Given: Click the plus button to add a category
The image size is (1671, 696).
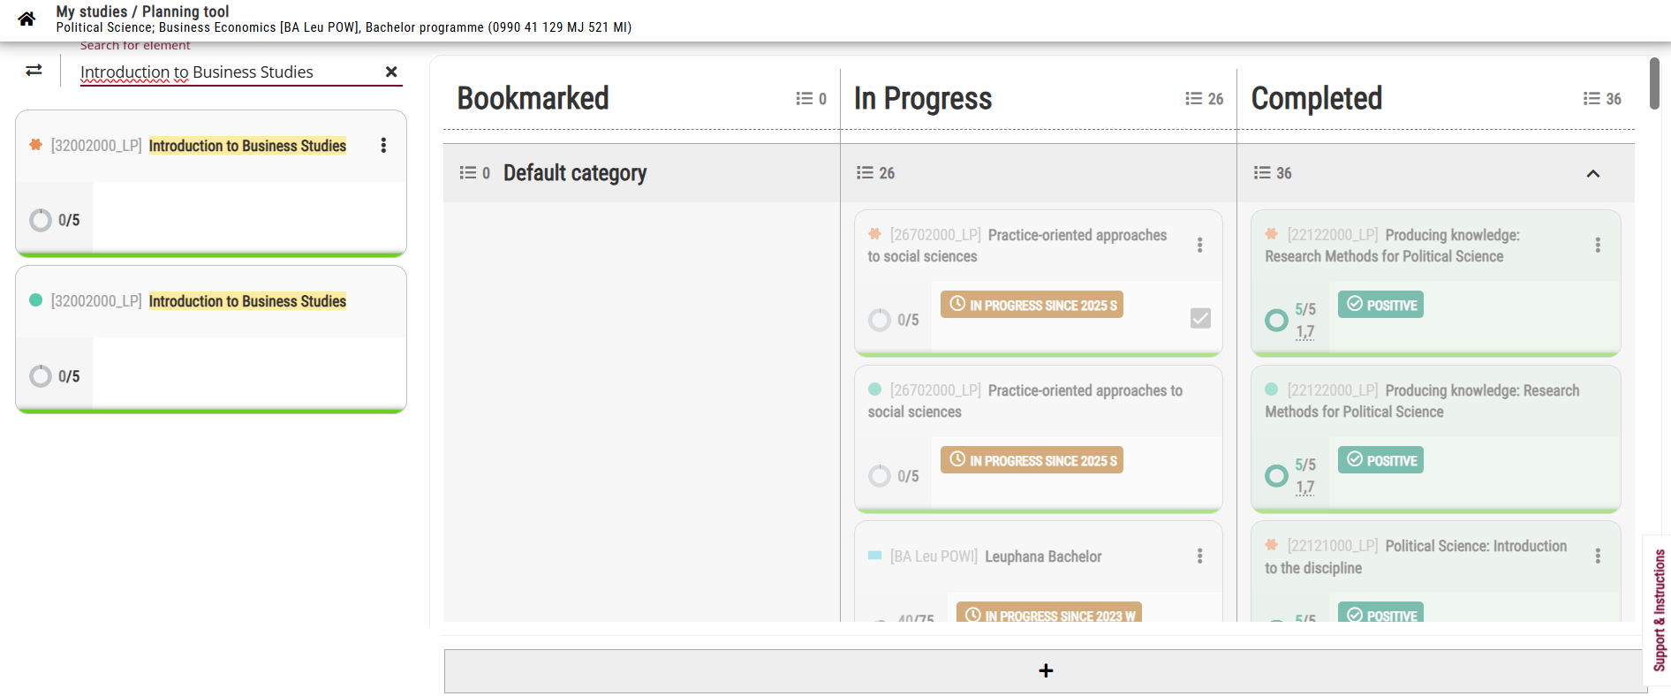Looking at the screenshot, I should click(x=1045, y=671).
